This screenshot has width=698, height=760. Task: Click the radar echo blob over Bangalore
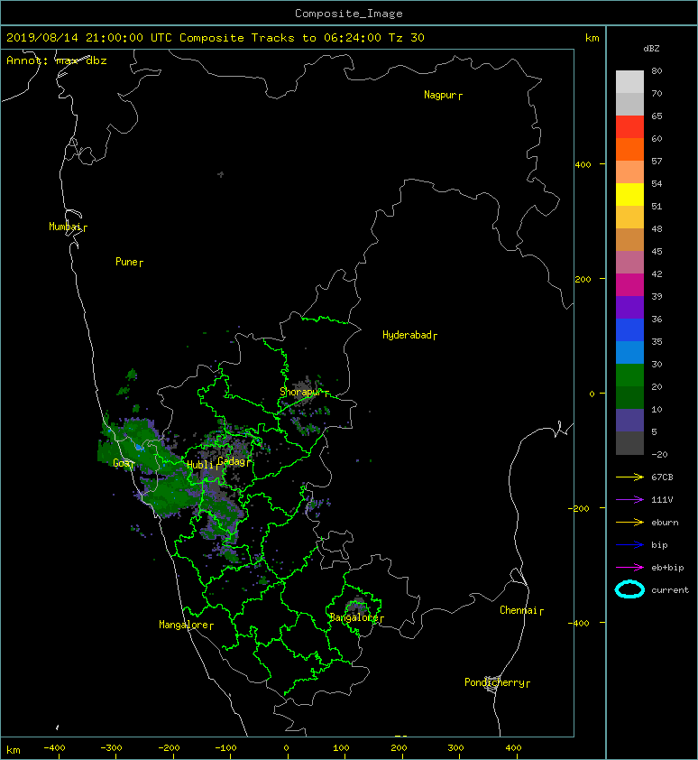point(356,607)
